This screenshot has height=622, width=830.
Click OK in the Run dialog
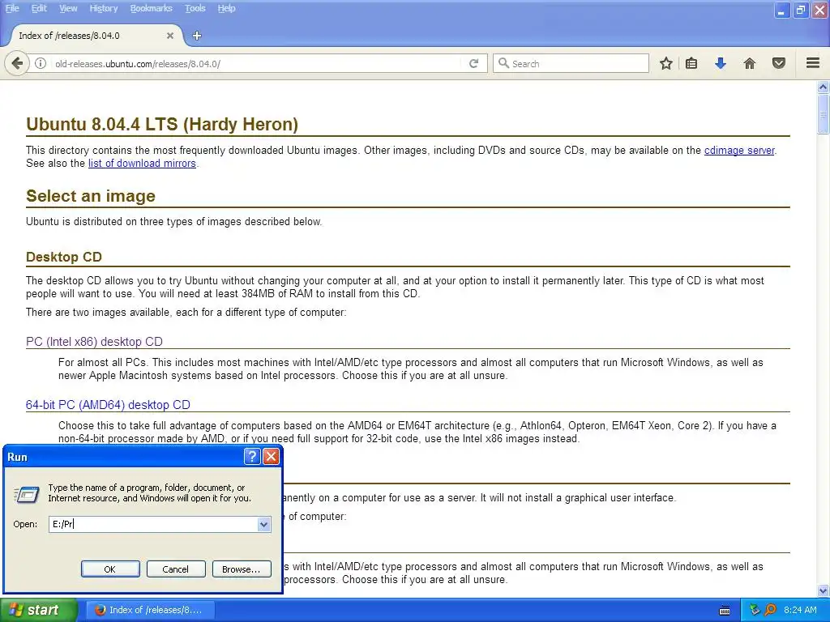click(x=110, y=569)
